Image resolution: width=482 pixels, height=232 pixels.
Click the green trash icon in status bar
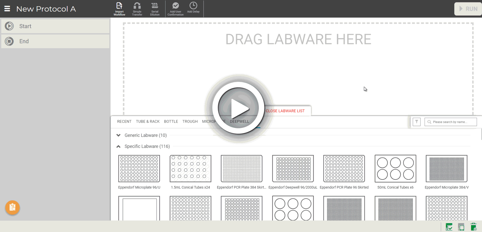[x=473, y=227]
